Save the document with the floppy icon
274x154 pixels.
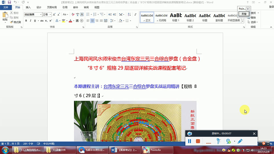click(9, 2)
